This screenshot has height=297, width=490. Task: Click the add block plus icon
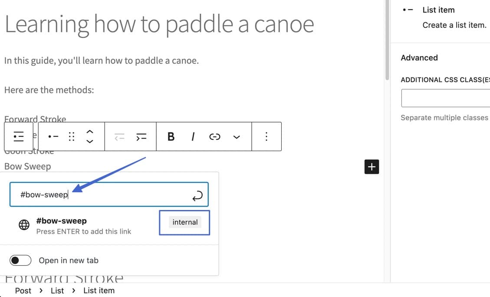(x=372, y=166)
